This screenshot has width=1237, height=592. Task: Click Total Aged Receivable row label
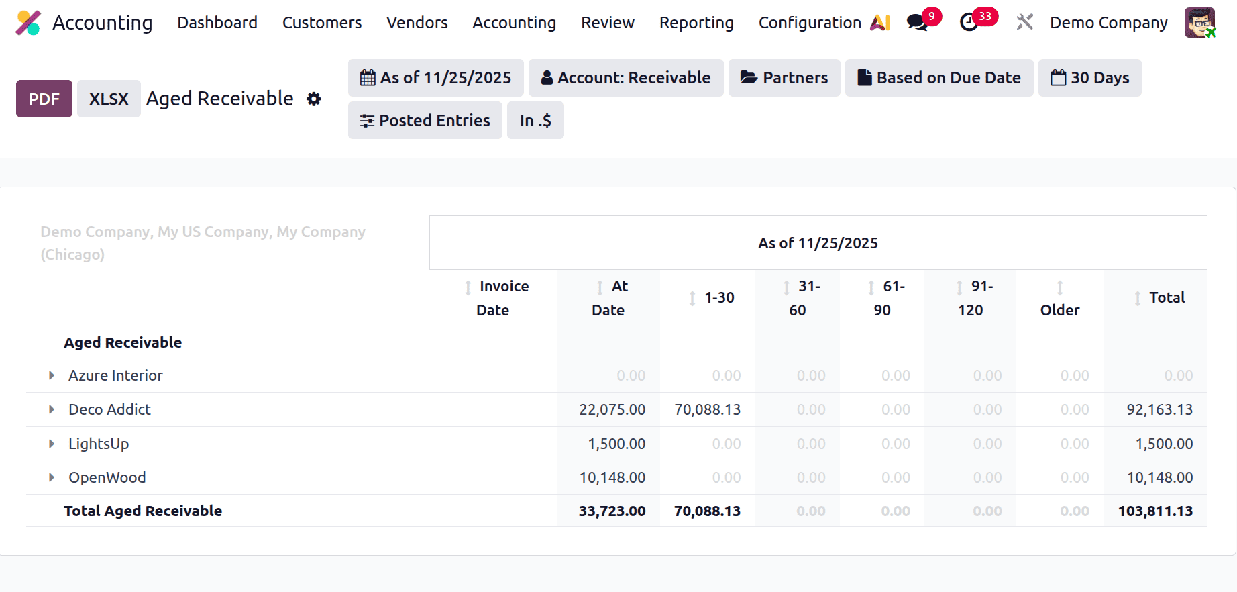[x=143, y=511]
